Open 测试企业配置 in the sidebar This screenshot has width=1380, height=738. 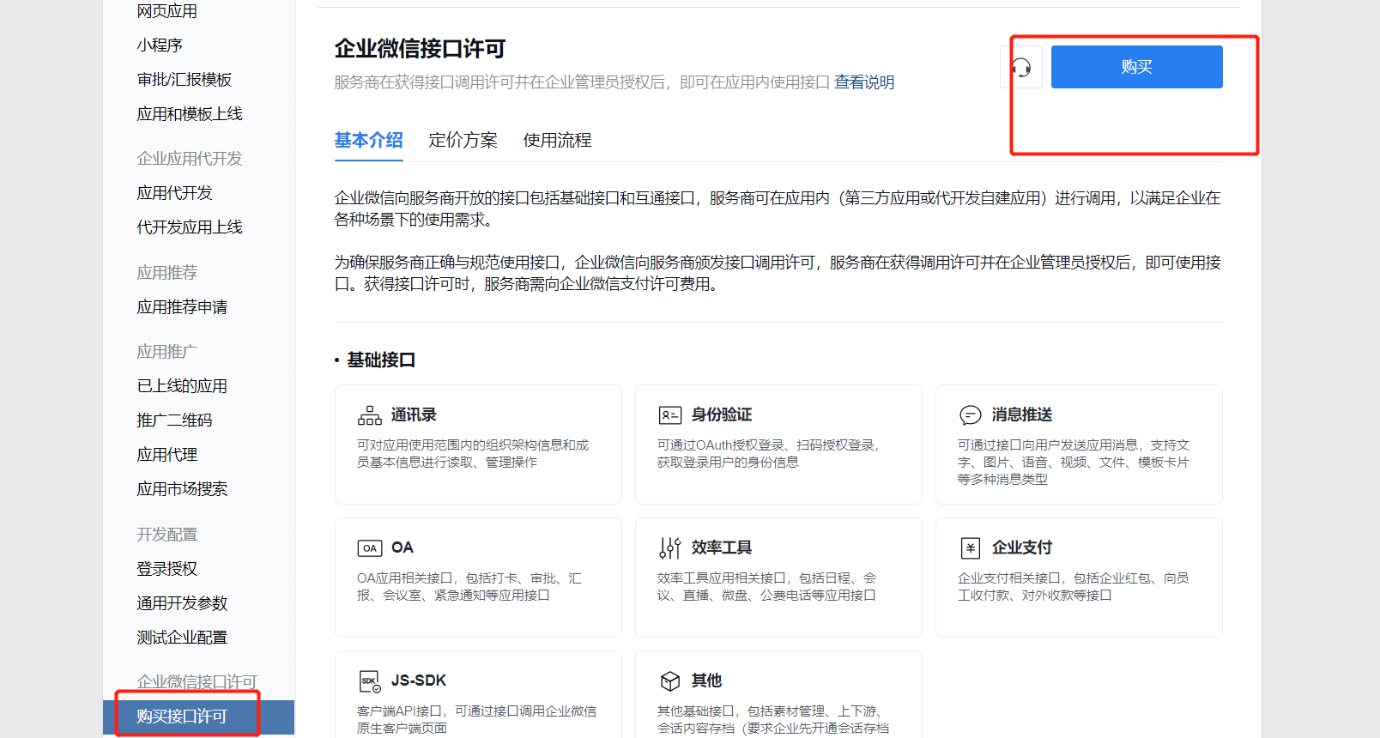(x=183, y=638)
